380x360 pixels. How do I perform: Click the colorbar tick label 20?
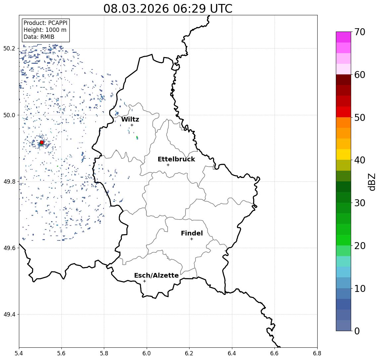pos(360,246)
